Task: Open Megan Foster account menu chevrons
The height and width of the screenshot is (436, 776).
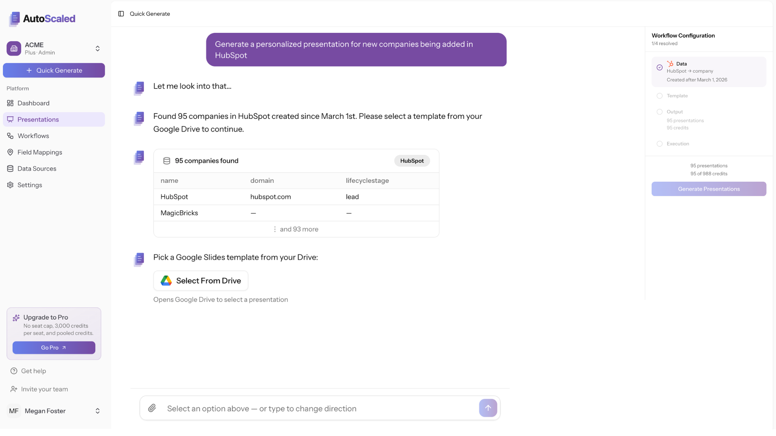Action: pyautogui.click(x=97, y=411)
